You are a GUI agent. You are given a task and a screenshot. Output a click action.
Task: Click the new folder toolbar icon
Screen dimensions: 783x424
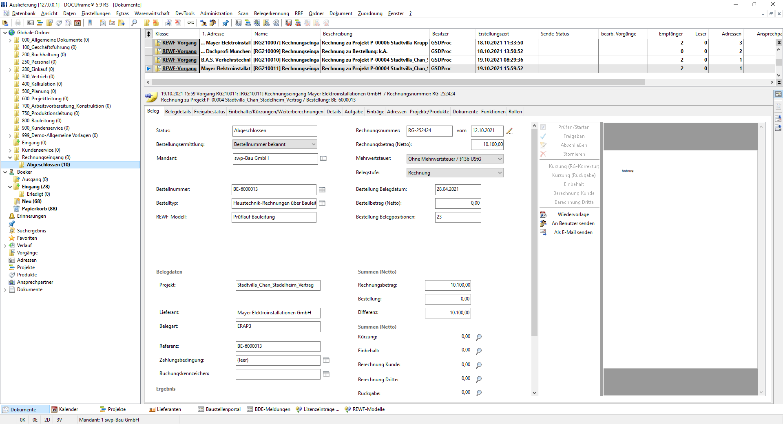tap(147, 23)
